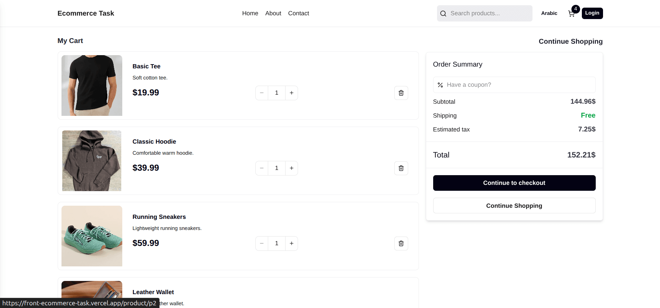Screen dimensions: 660x308
Task: Delete Basic Tee from cart
Action: tap(401, 93)
